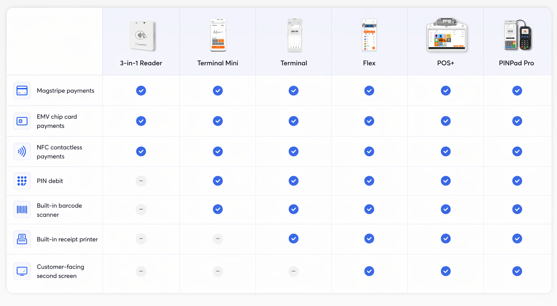Click PIN debit dash for 3-in-1 Reader
Screen dimensions: 557x306
click(x=141, y=181)
